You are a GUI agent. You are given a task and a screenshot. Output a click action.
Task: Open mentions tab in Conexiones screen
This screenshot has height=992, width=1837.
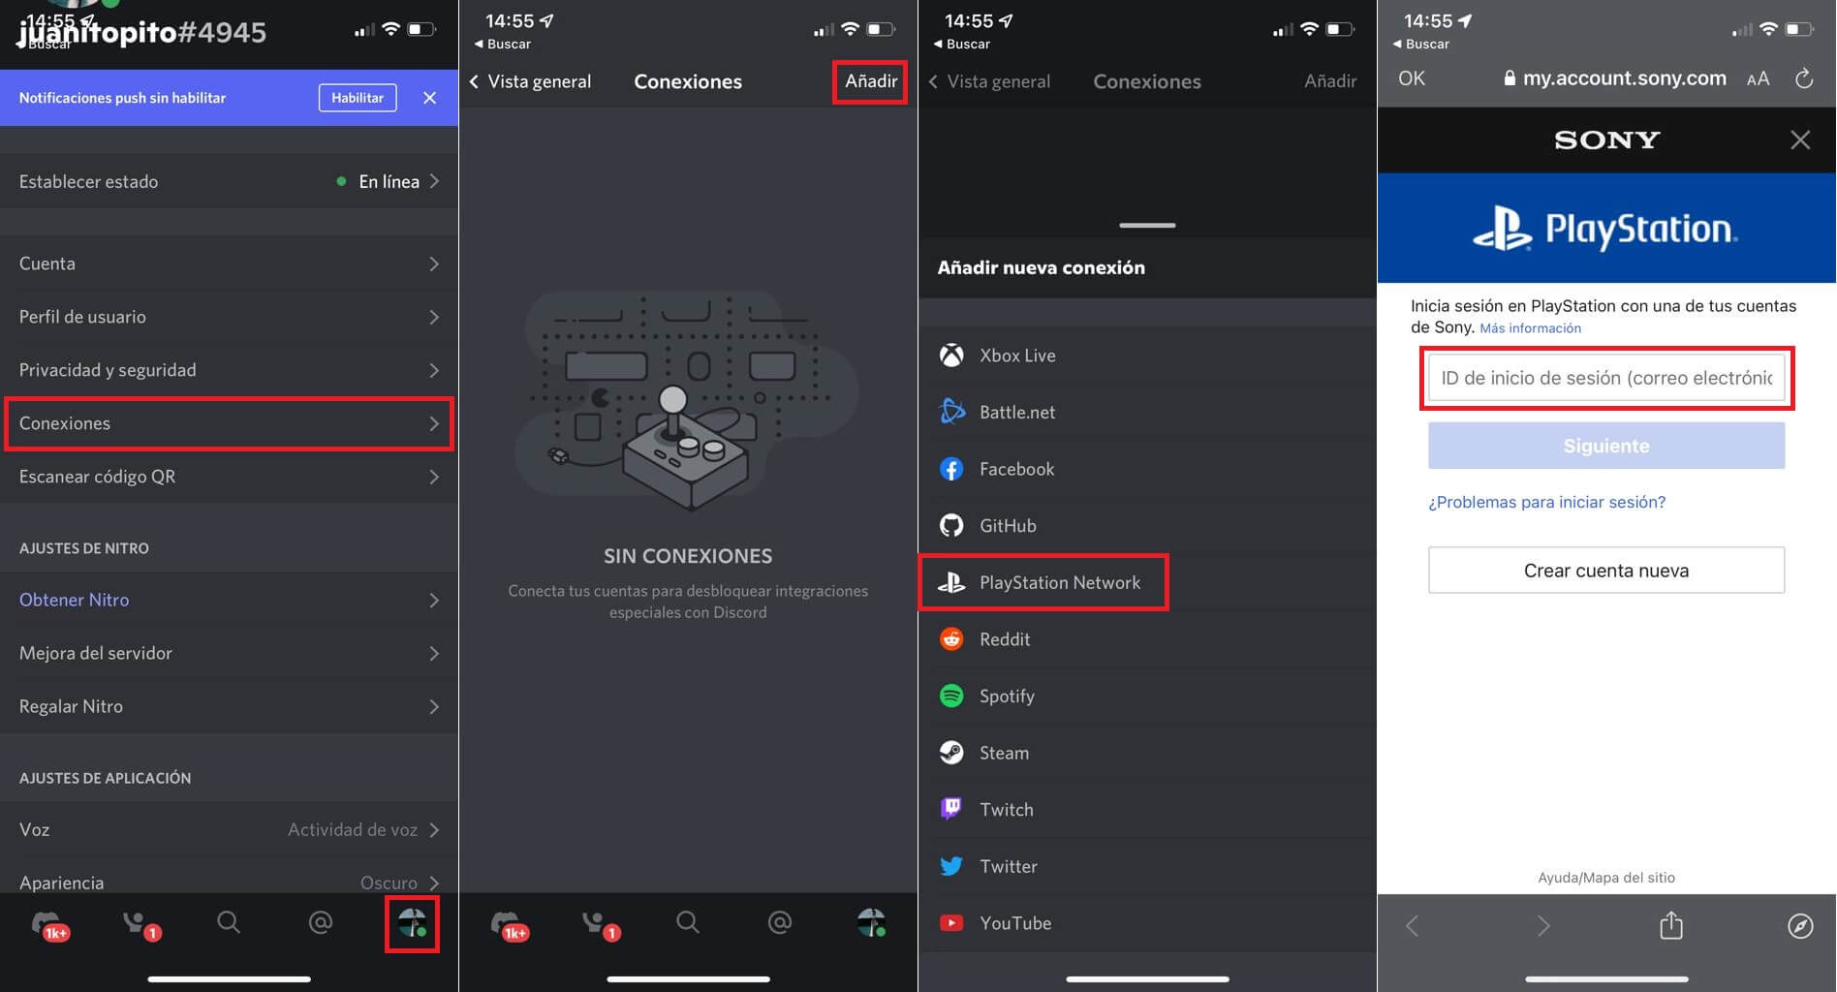point(780,922)
